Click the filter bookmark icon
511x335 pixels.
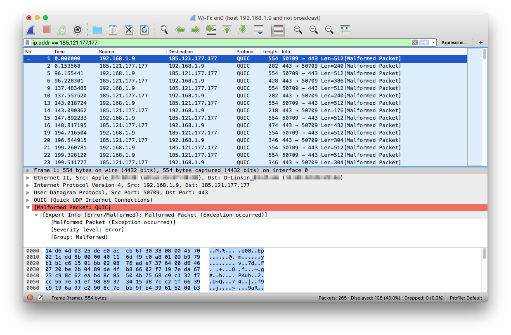27,42
